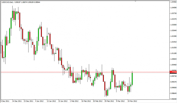Click the 1.03730 price axis label

click(x=173, y=13)
